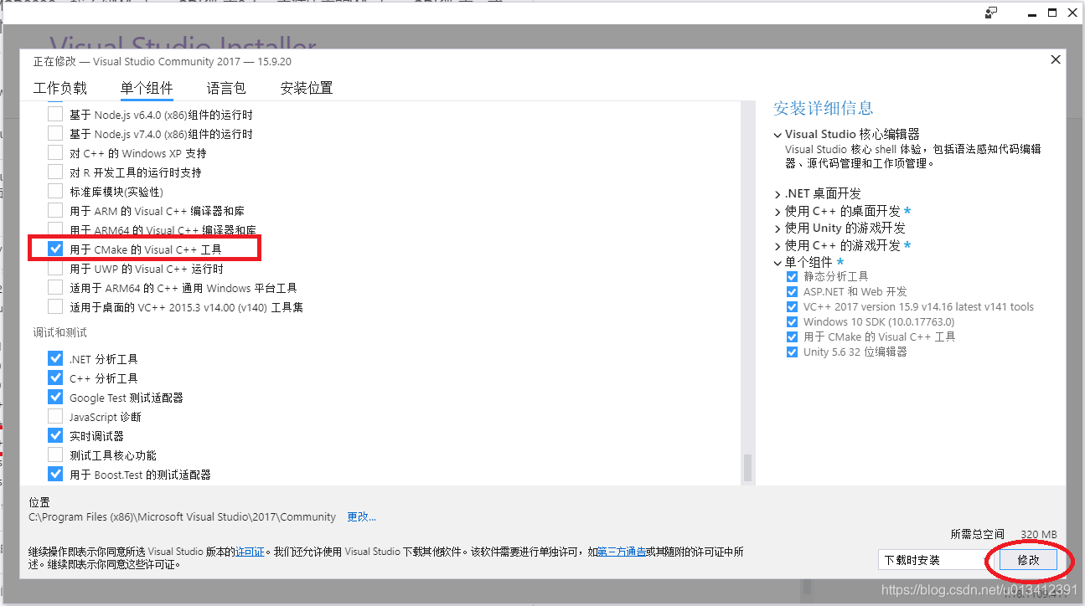The image size is (1085, 606).
Task: Check 标准库模块(实验性)
Action: click(x=55, y=192)
